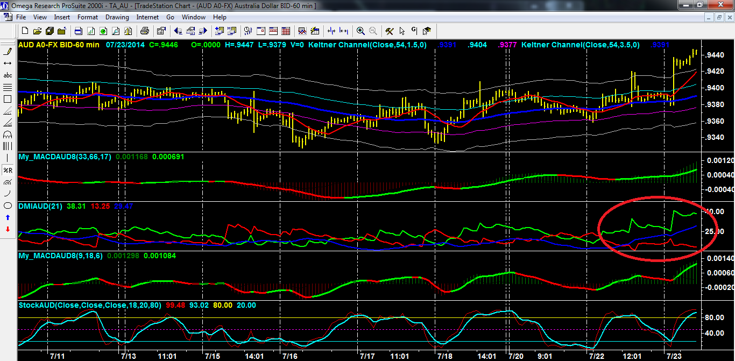The height and width of the screenshot is (361, 735).
Task: Select the ellipse drawing tool
Action: [x=8, y=206]
